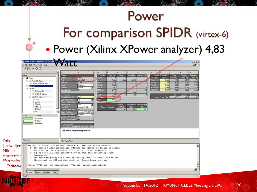Click the Junction Temp value 57.2
The width and height of the screenshot is (257, 192).
tap(142, 110)
